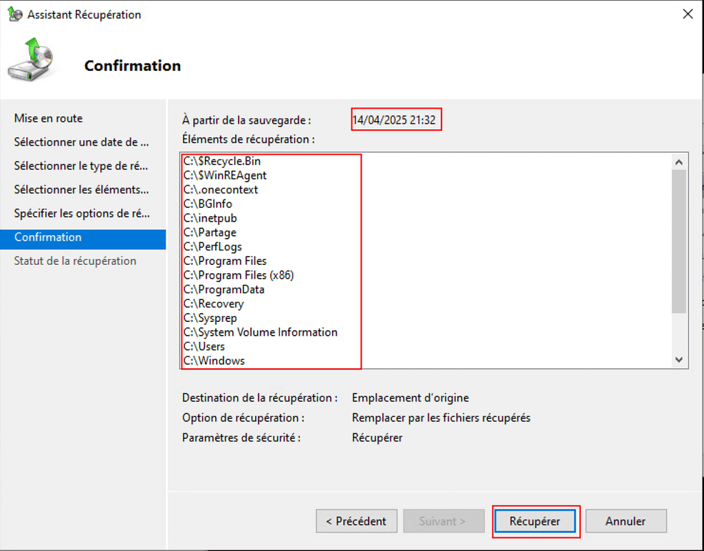Go back with the Précédent button
The width and height of the screenshot is (704, 551).
pyautogui.click(x=356, y=521)
